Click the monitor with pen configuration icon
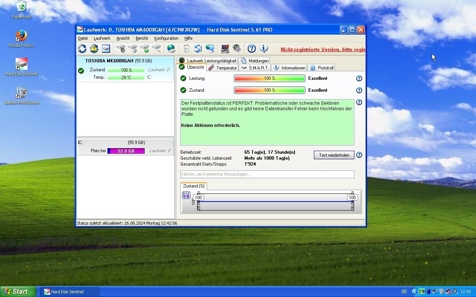Image resolution: width=476 pixels, height=297 pixels. click(225, 49)
